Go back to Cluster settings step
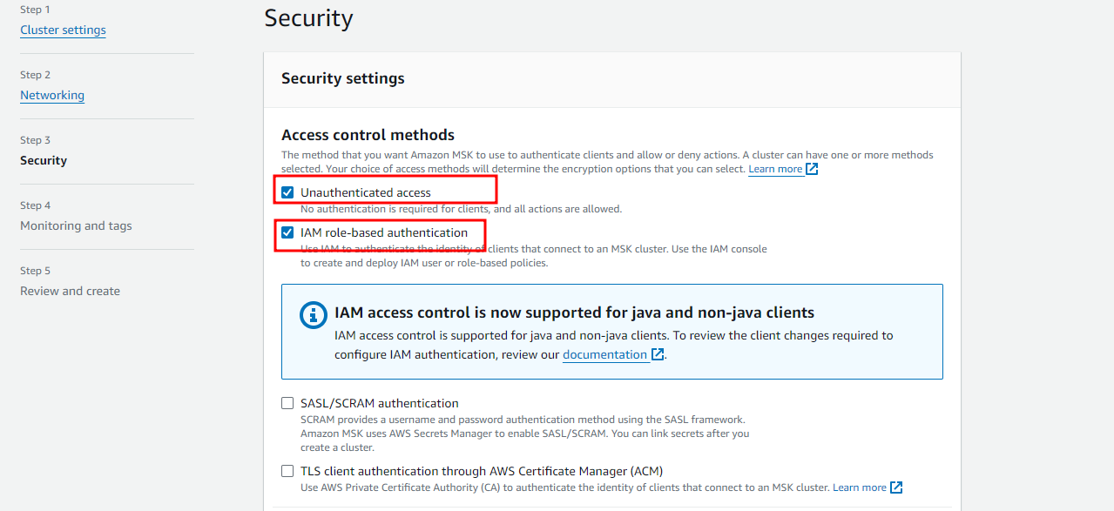 [63, 30]
